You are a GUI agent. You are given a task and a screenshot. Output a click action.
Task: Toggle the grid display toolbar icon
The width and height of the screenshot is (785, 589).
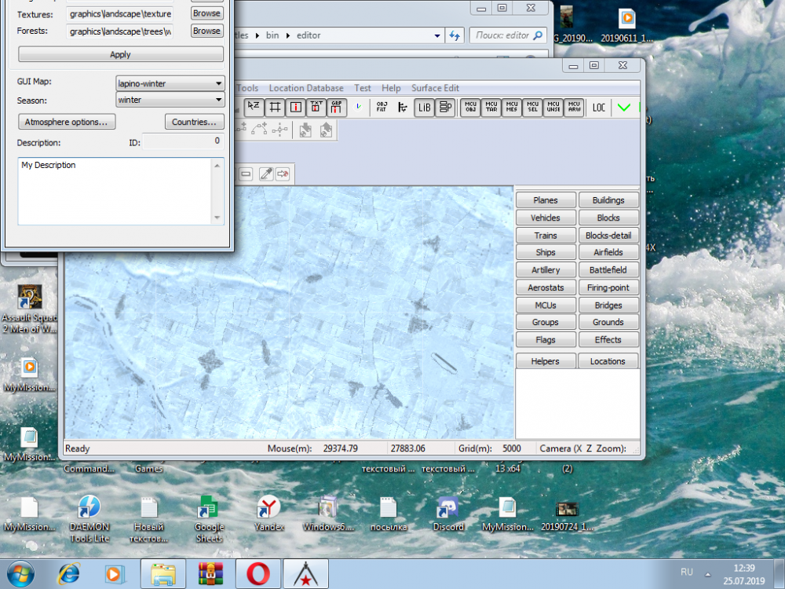pyautogui.click(x=276, y=108)
